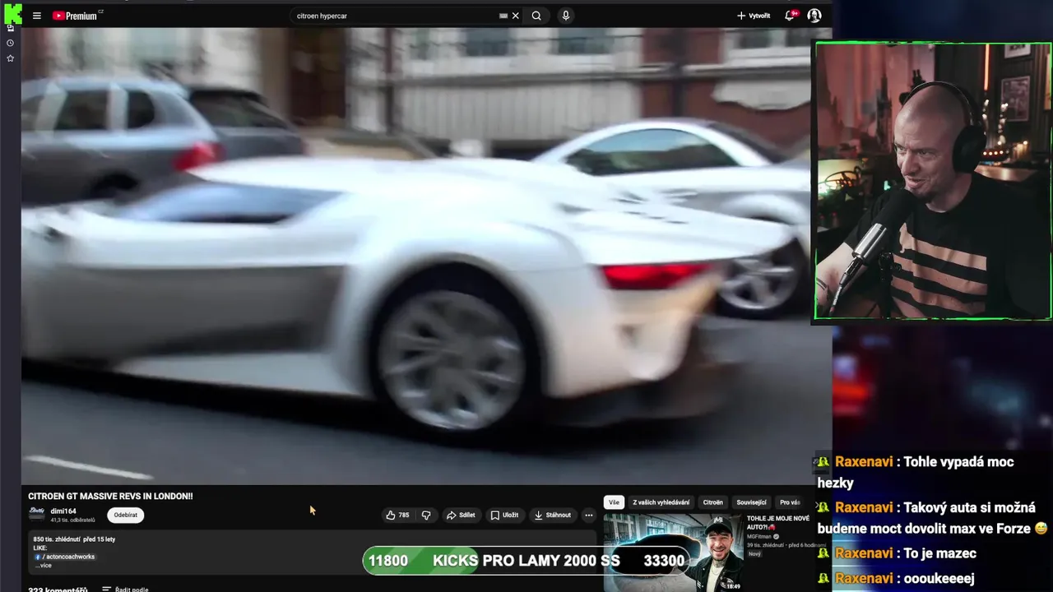Open the browser sidebar top panel icon
The height and width of the screenshot is (592, 1053).
10,28
